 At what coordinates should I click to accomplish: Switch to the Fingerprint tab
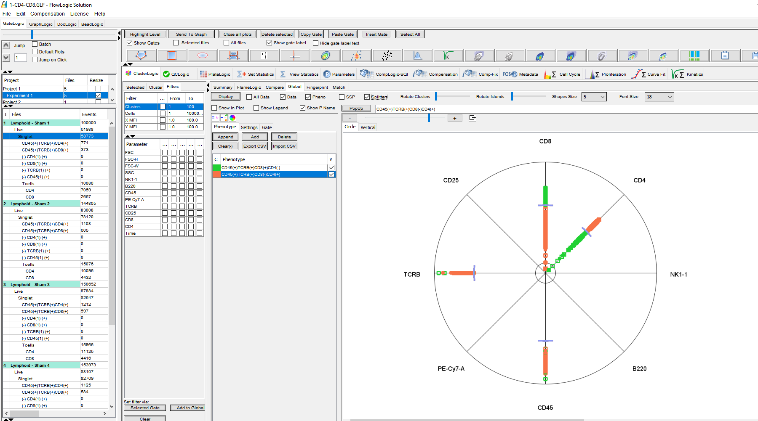click(317, 87)
